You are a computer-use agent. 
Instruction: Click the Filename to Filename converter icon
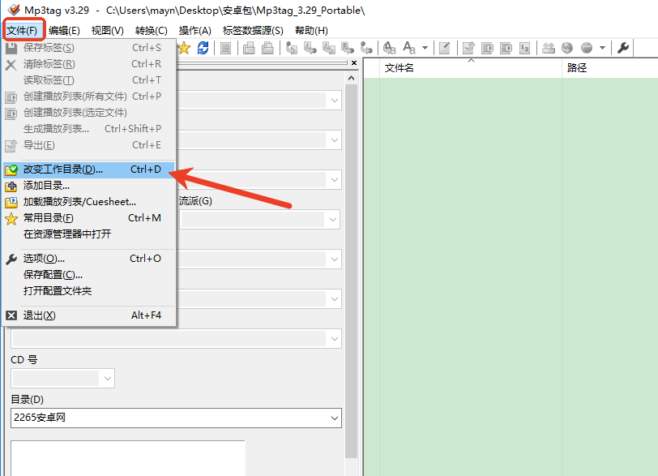click(x=329, y=49)
